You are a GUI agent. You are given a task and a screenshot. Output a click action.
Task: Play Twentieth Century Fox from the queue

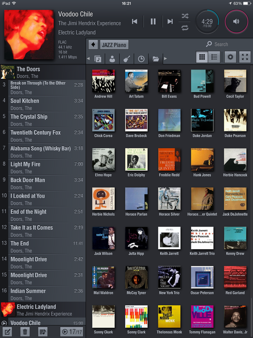43,136
